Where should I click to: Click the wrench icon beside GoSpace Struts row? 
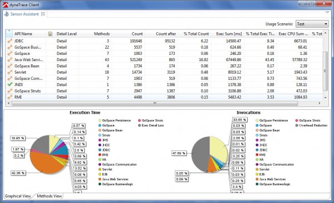(x=9, y=91)
